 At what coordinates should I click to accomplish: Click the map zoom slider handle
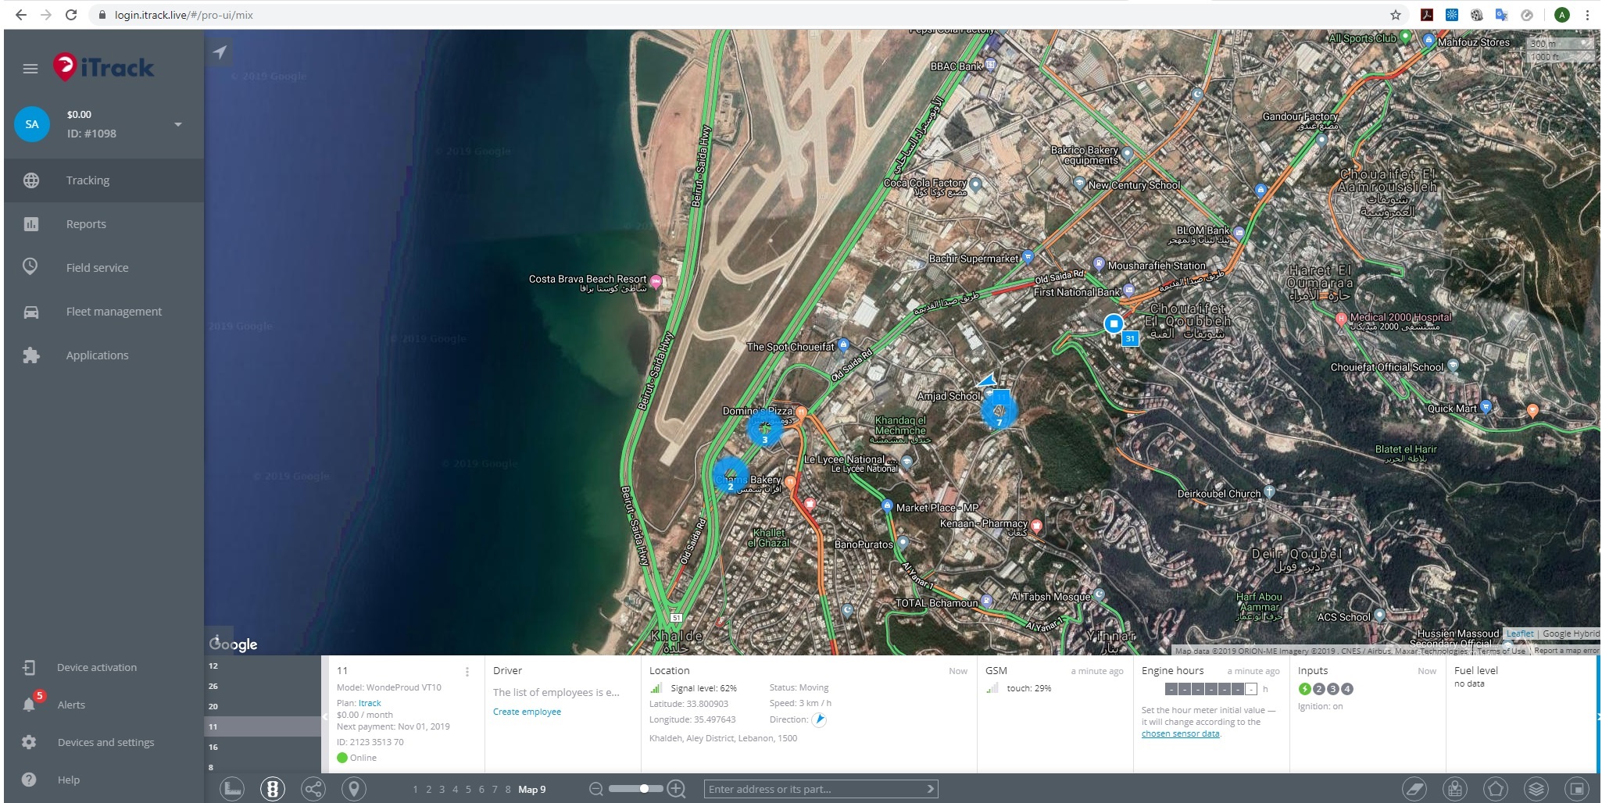tap(644, 789)
